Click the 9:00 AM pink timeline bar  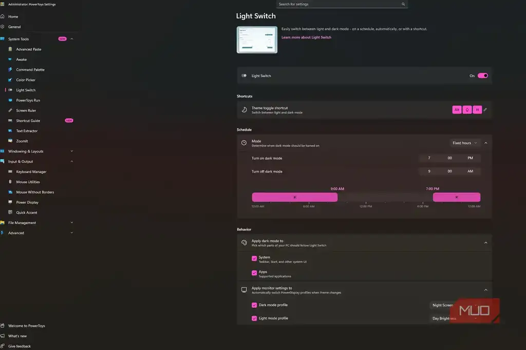click(x=294, y=197)
